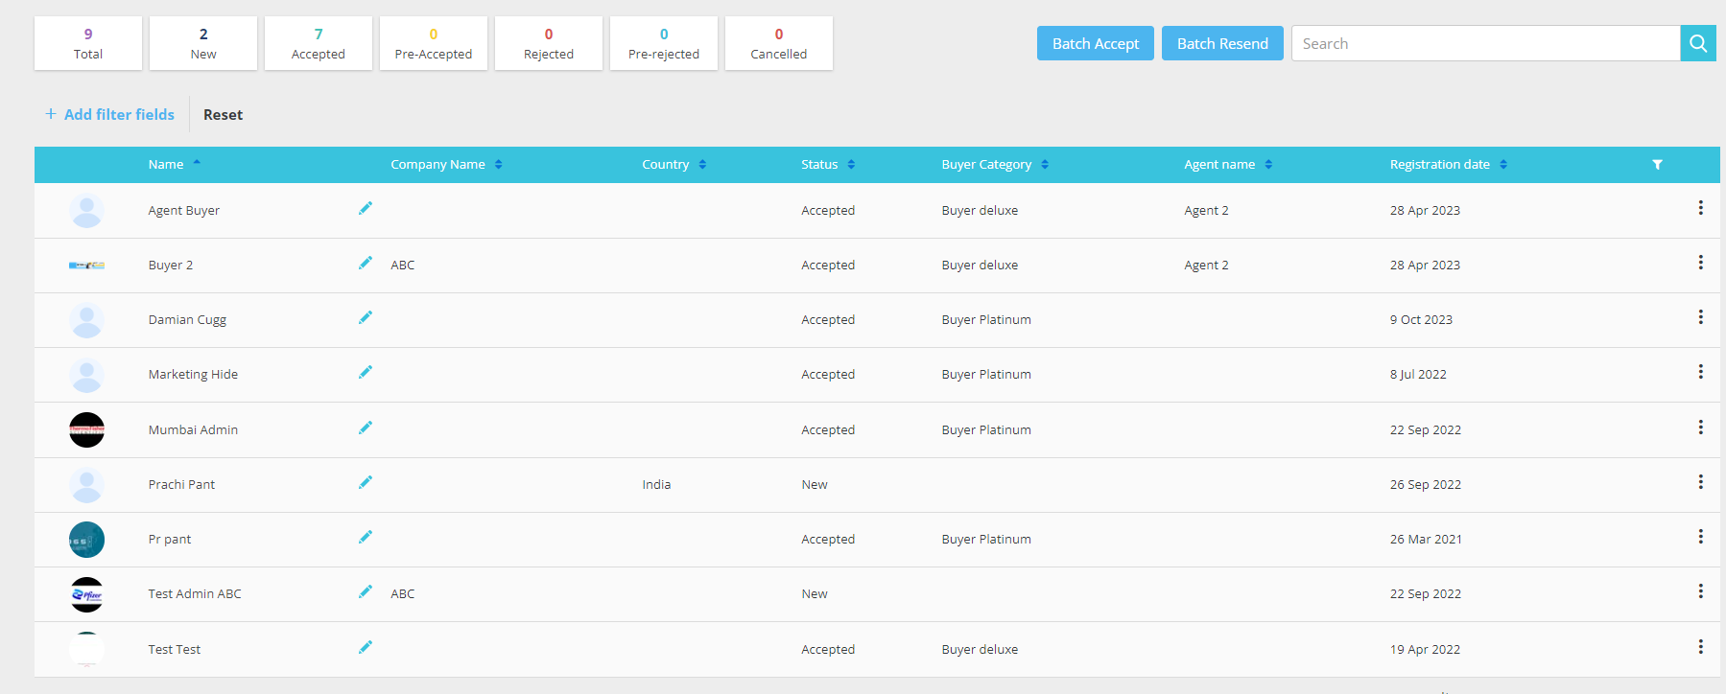Open row options for Mumbai Admin

coord(1700,428)
